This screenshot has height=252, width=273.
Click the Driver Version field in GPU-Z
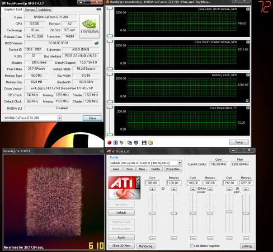(62, 88)
